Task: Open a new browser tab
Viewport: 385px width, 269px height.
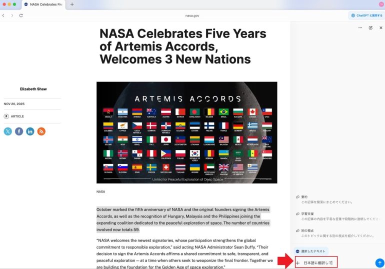Action: click(71, 4)
